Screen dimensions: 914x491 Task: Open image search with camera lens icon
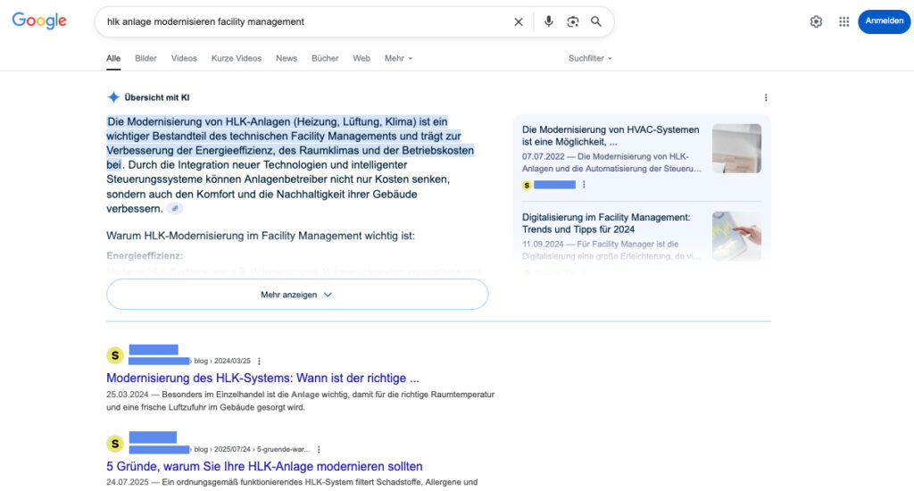pos(572,21)
